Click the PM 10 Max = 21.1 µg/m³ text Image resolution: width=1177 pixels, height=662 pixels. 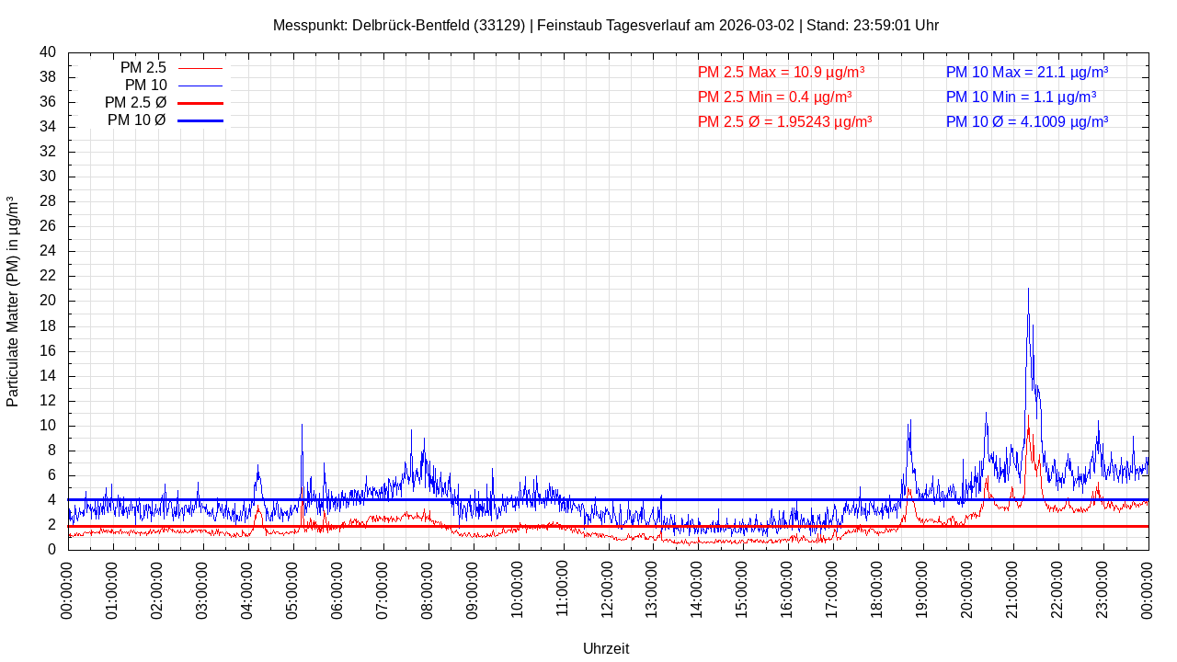(x=1026, y=73)
